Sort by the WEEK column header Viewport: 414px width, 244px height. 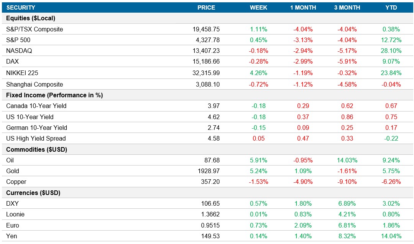click(258, 7)
